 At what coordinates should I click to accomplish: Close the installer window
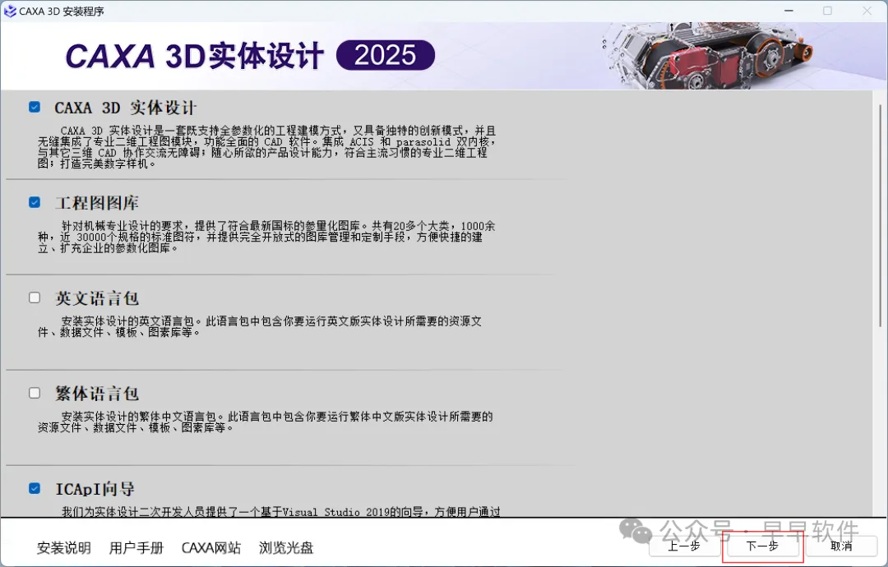867,11
